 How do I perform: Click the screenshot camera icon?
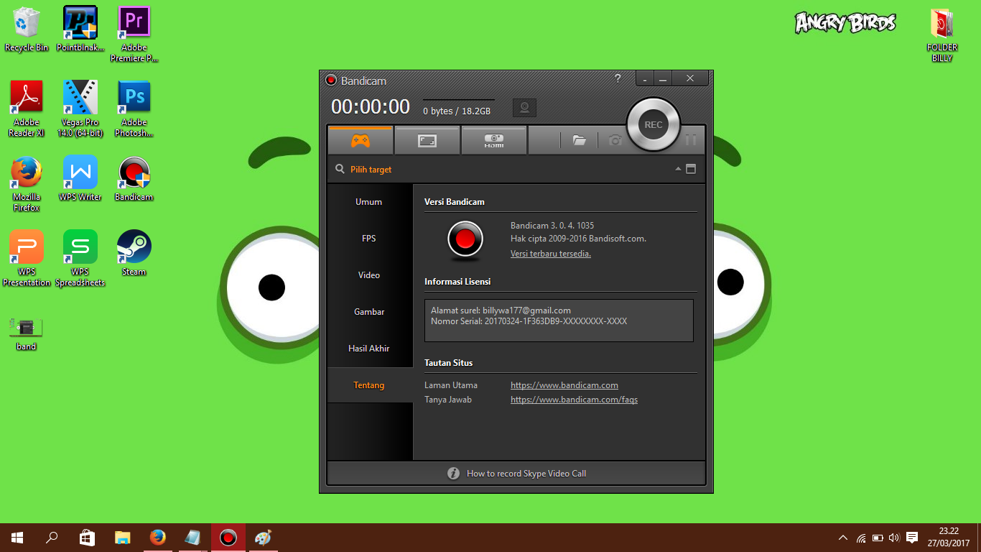point(615,140)
